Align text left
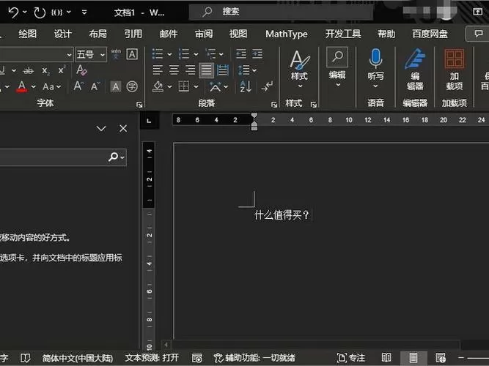Viewport: 489px width, 366px height. (158, 70)
